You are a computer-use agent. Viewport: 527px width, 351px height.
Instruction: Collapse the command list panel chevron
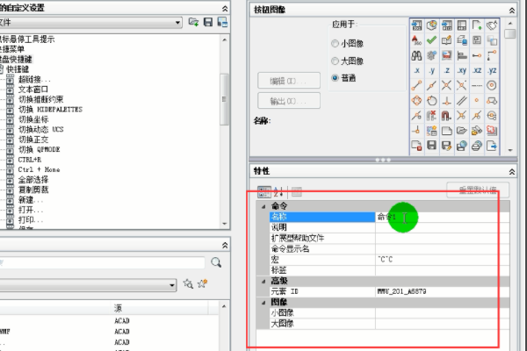pos(225,246)
